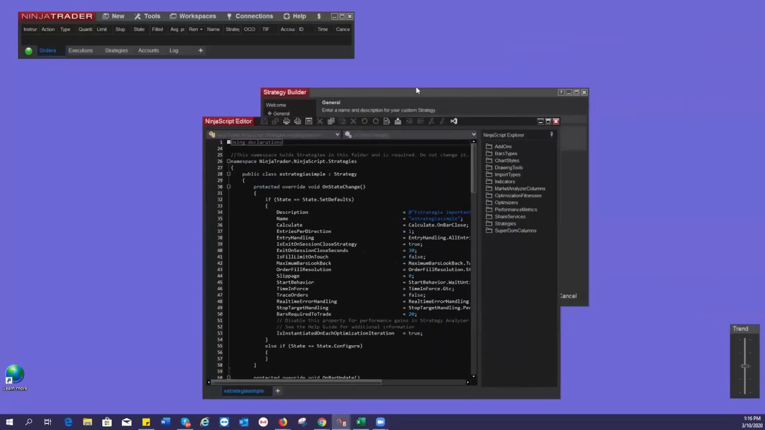
Task: Click Cancel button in Strategy Builder
Action: point(568,296)
